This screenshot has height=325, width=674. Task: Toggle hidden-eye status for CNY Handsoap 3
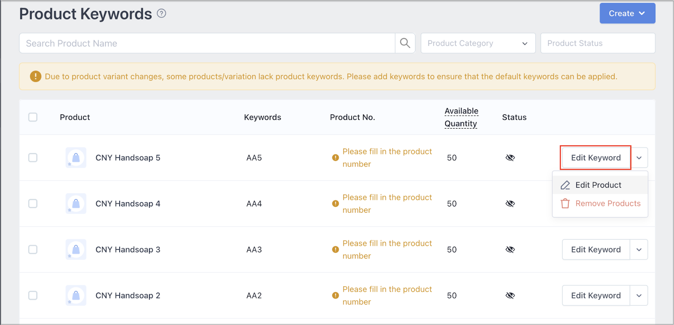point(510,249)
